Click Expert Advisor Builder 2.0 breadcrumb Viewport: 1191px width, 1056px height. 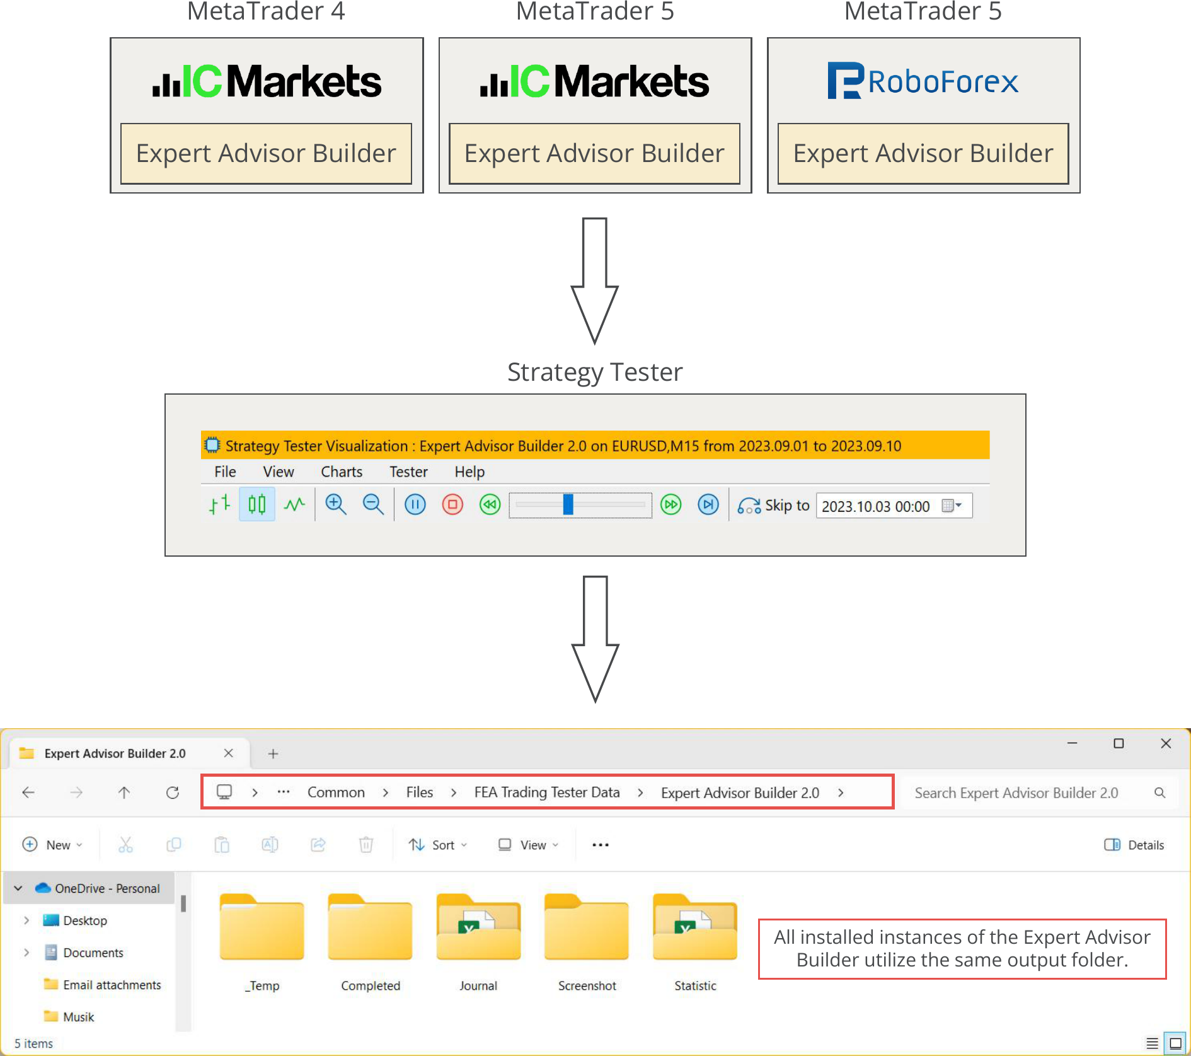(740, 793)
